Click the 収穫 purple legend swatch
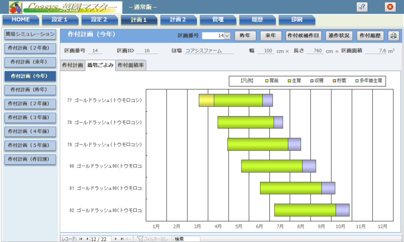This screenshot has height=242, width=404. (312, 81)
